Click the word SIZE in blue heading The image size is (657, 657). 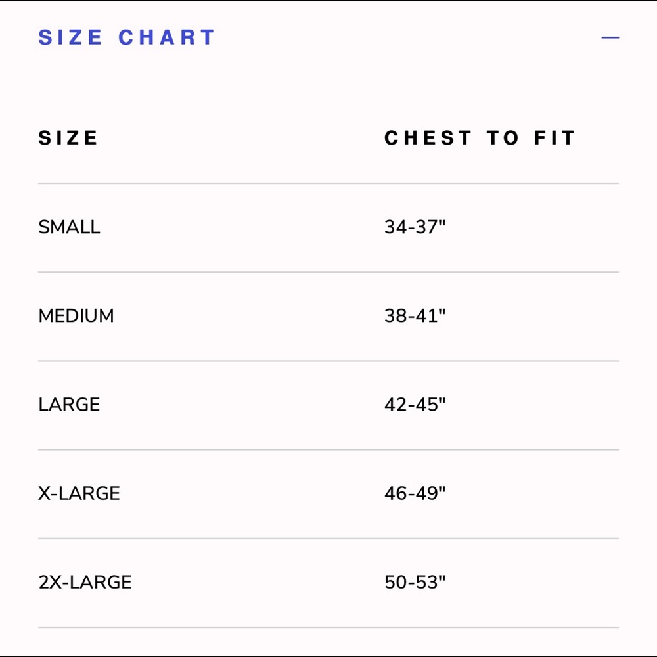(x=70, y=37)
